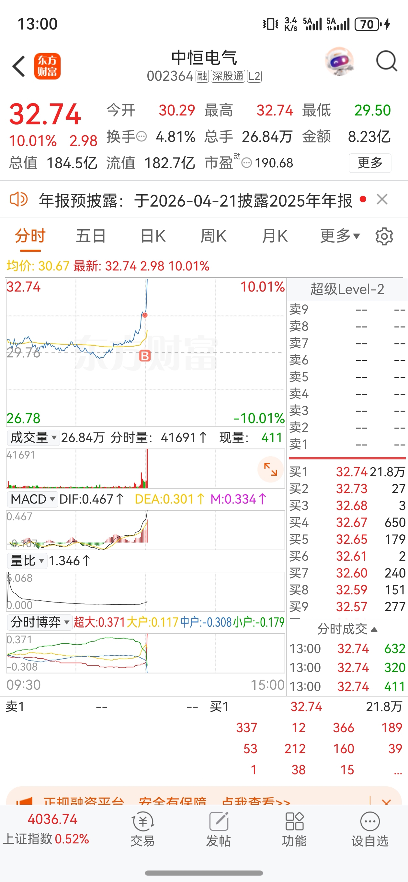The image size is (408, 882).
Task: Tap the 市盈 info bubble icon
Action: click(x=246, y=163)
